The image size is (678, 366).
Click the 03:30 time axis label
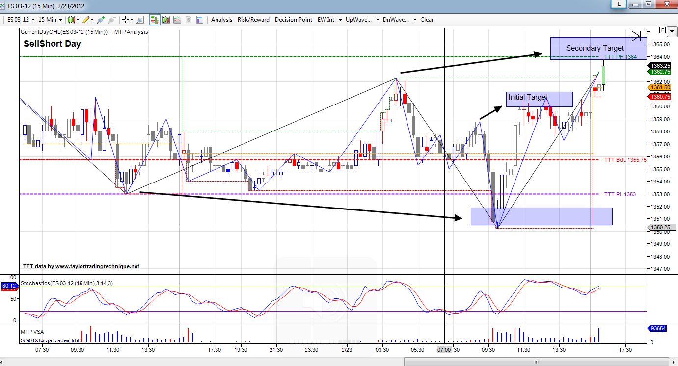382,350
